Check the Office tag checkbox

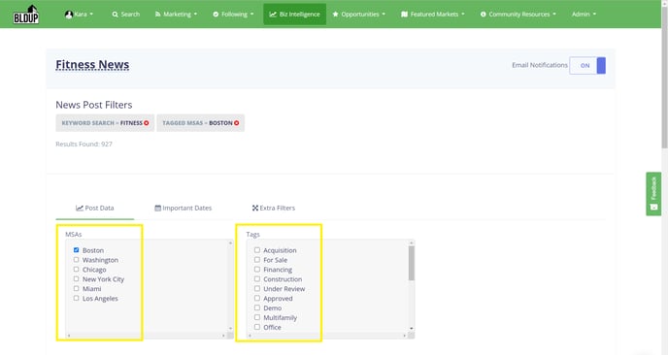[257, 327]
